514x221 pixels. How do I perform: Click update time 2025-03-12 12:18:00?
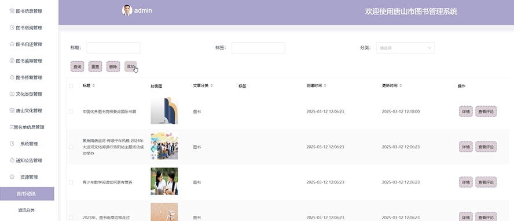coord(401,111)
